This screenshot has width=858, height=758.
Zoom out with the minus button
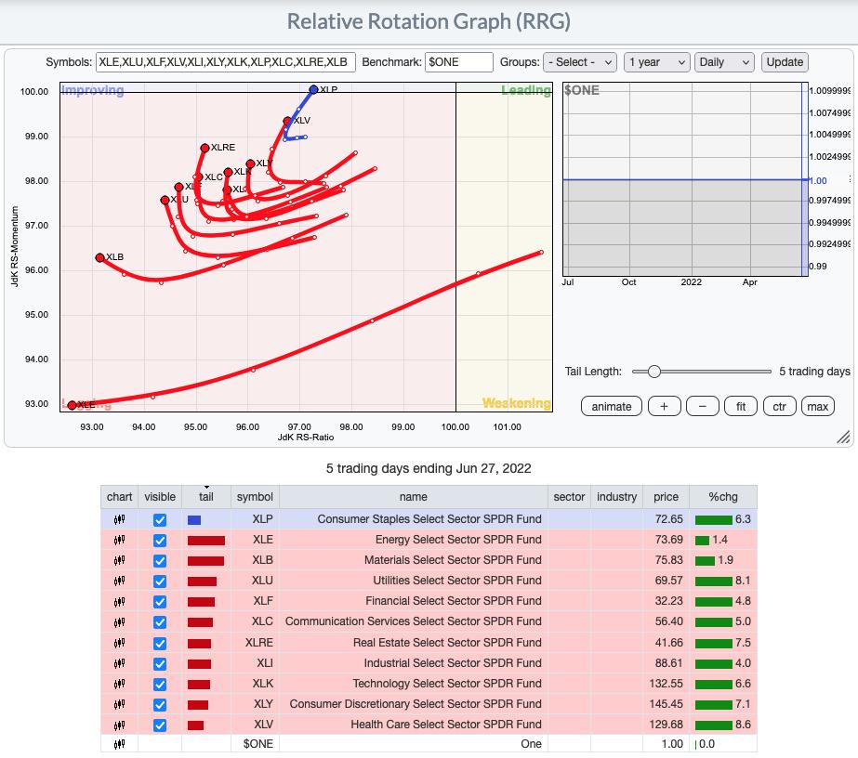(x=703, y=406)
